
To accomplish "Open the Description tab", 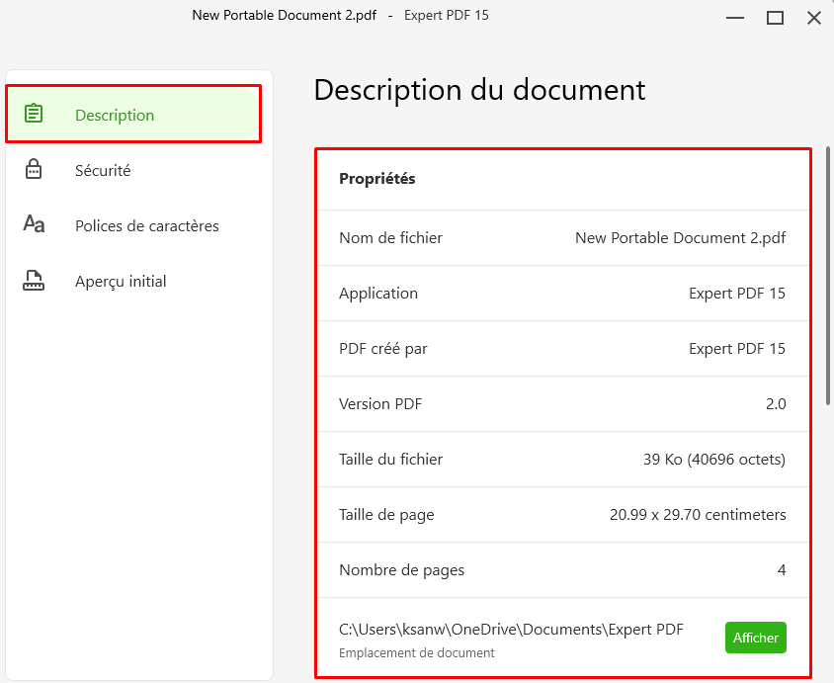I will [x=133, y=114].
